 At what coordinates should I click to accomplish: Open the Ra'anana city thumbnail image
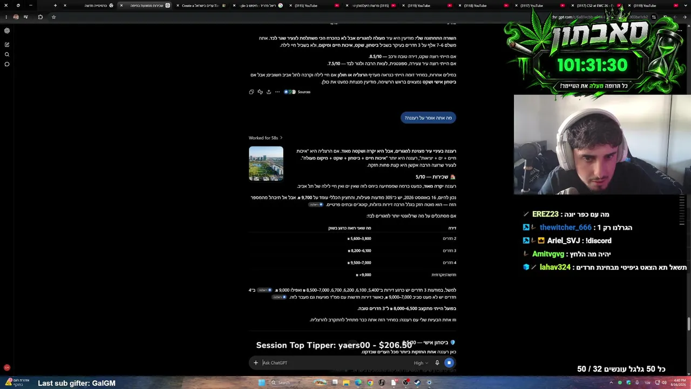[266, 164]
